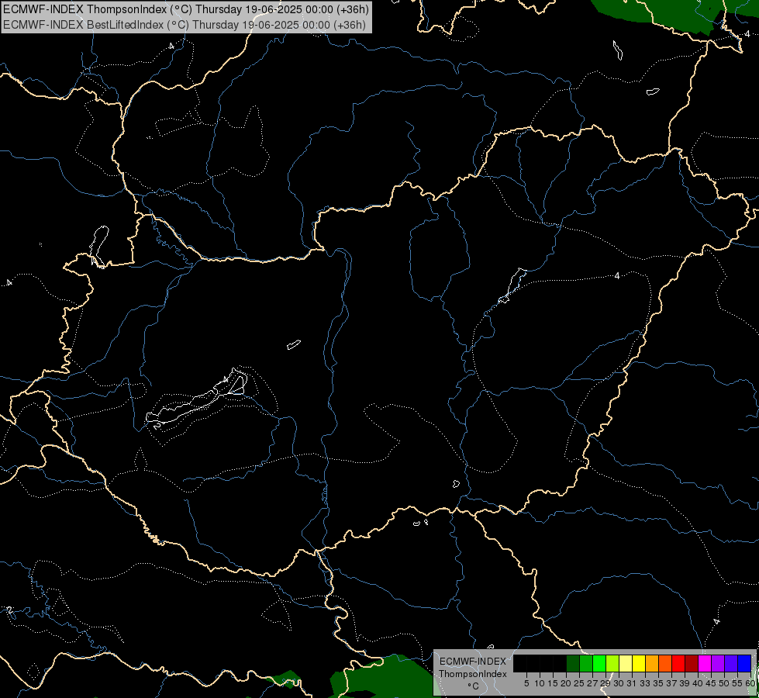Select the medium green 25–27 legend swatch

click(586, 663)
